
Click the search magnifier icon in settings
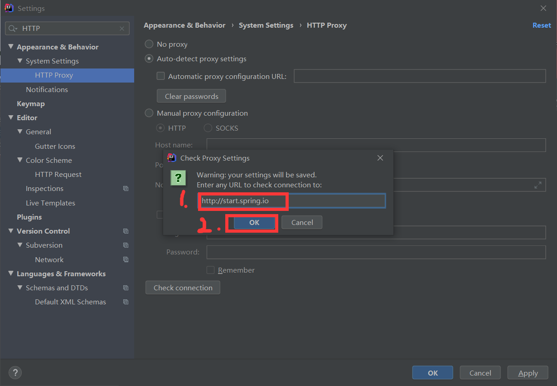(x=13, y=28)
